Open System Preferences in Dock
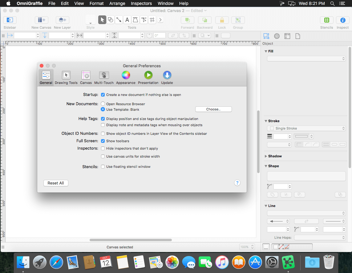 [272, 262]
